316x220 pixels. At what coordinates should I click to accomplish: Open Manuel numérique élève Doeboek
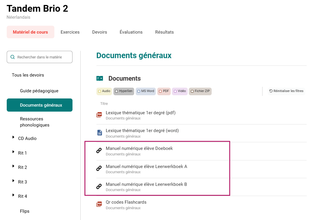pyautogui.click(x=139, y=148)
